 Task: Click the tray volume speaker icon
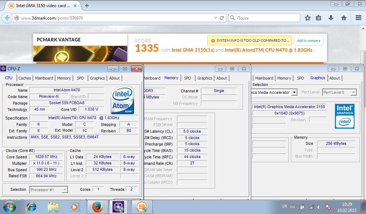319,207
